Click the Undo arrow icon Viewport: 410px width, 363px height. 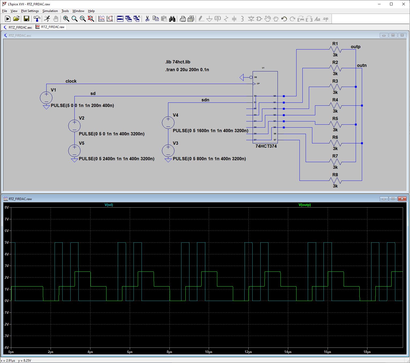coord(284,19)
